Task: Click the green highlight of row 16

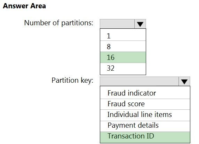Action: pos(123,57)
